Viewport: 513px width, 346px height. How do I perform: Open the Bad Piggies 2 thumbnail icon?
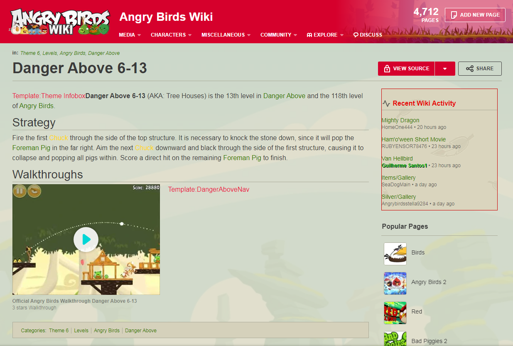pos(395,339)
